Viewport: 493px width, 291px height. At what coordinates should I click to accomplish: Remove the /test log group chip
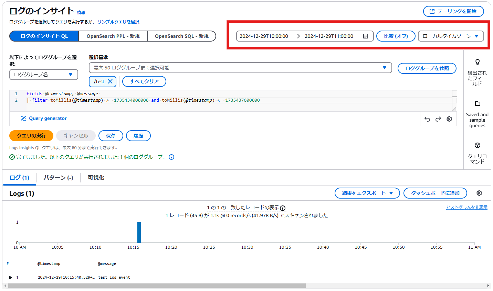point(110,81)
